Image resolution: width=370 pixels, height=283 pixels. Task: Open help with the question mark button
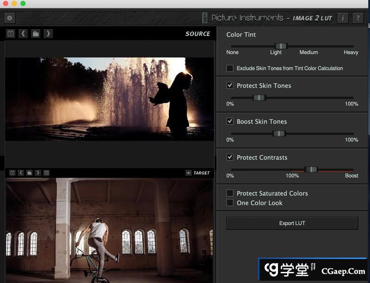pyautogui.click(x=358, y=18)
